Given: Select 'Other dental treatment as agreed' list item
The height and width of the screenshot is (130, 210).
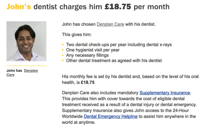Looking at the screenshot, I should click(x=114, y=61).
